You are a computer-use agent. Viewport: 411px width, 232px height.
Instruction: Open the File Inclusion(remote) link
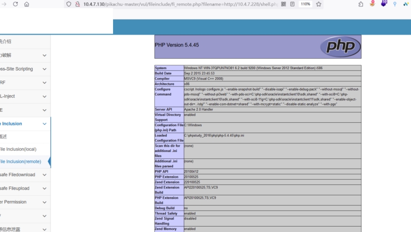(x=20, y=162)
